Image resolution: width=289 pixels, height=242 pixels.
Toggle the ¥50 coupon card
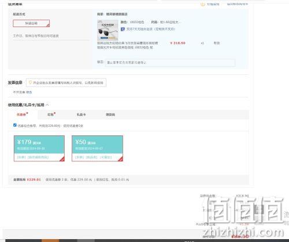[x=97, y=148]
